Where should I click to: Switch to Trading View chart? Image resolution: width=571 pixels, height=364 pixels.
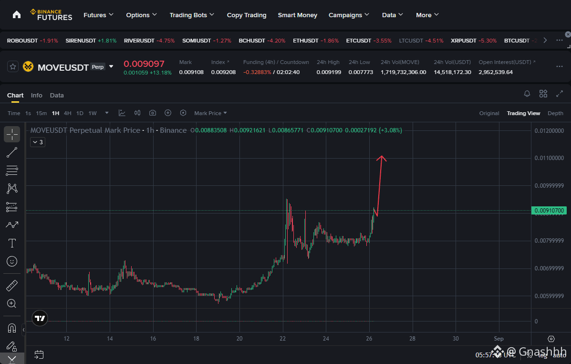(523, 113)
